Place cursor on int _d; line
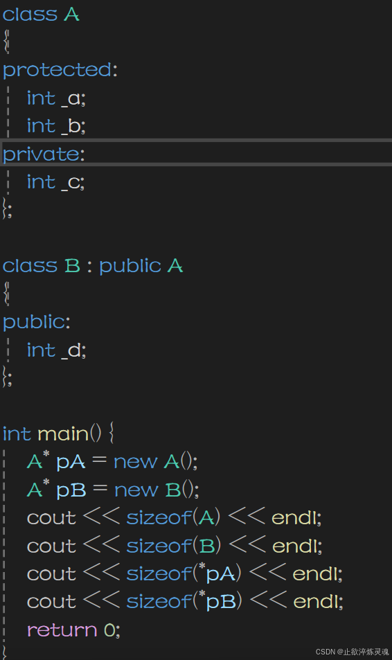 click(56, 350)
